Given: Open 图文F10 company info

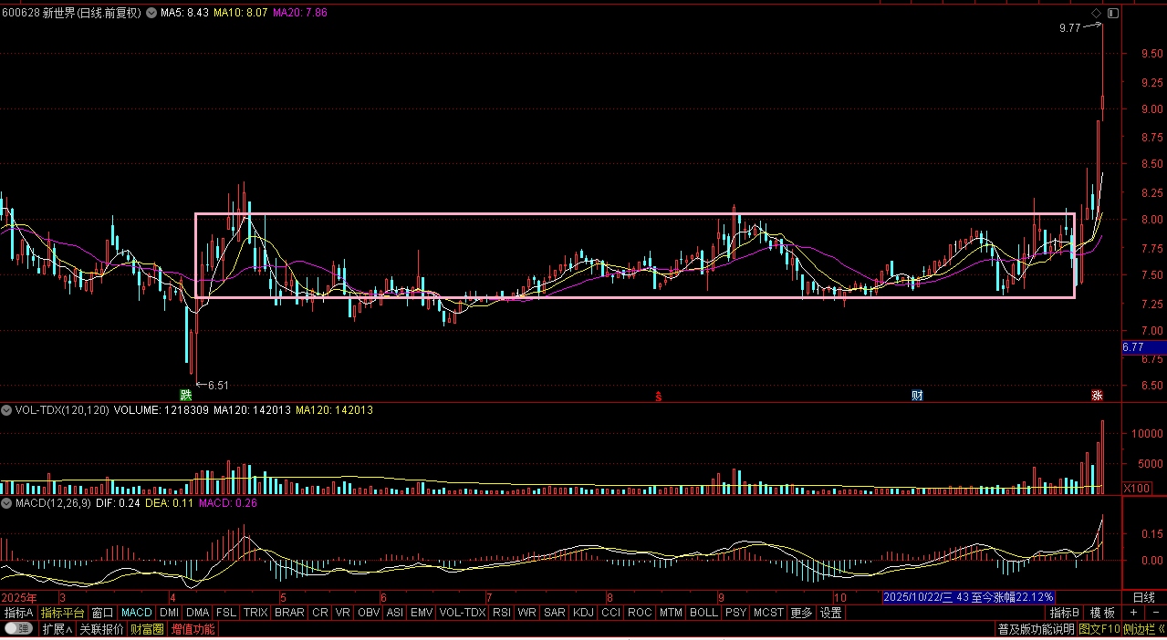Looking at the screenshot, I should [x=1099, y=629].
